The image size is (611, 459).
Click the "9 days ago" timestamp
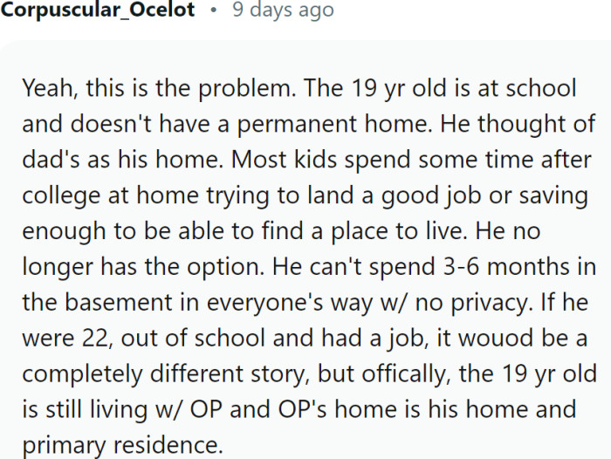click(284, 10)
